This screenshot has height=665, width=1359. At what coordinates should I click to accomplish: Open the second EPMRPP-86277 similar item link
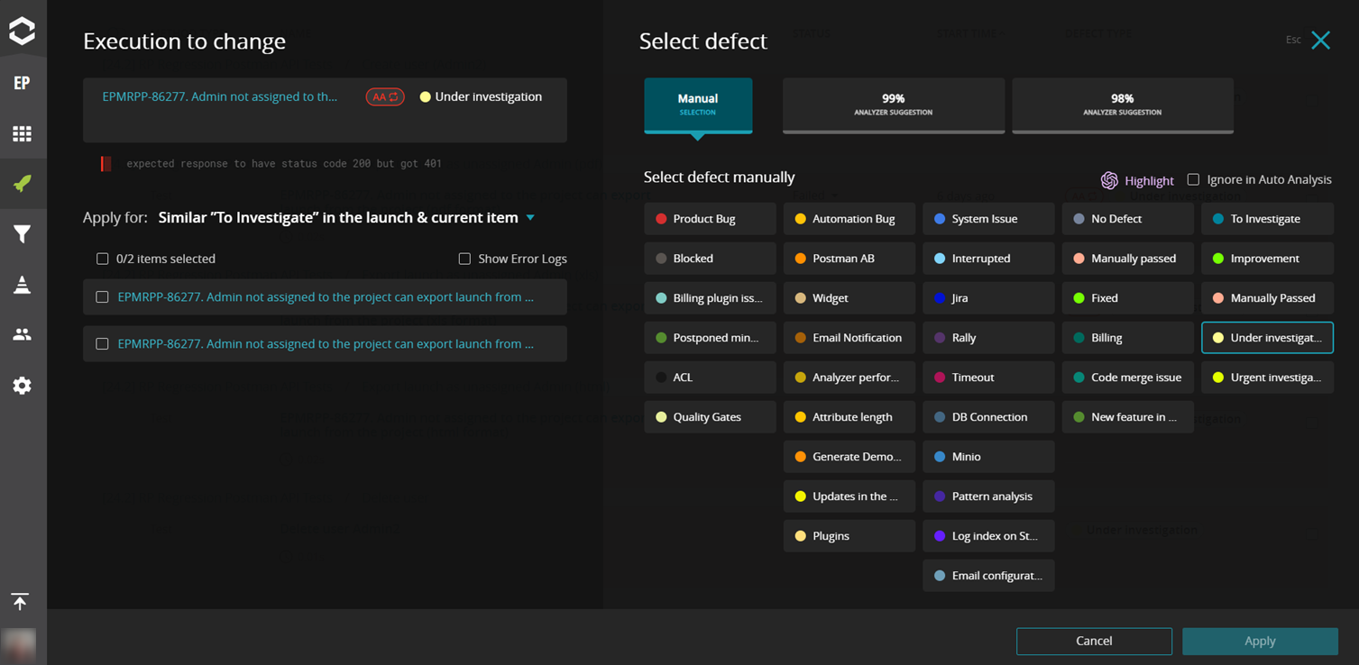coord(326,343)
